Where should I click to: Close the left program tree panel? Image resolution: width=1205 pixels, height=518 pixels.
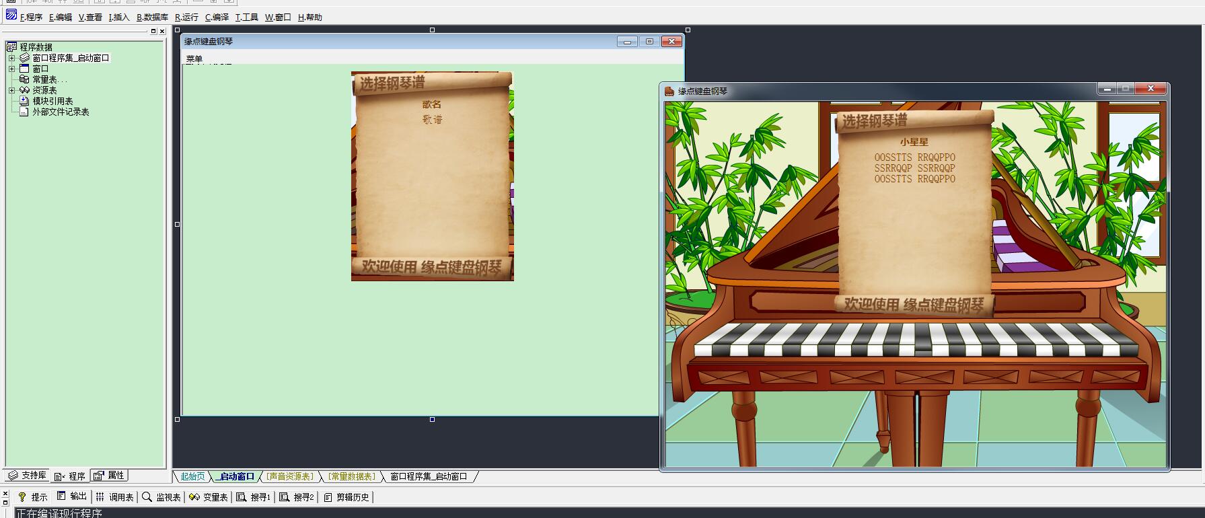pyautogui.click(x=162, y=31)
